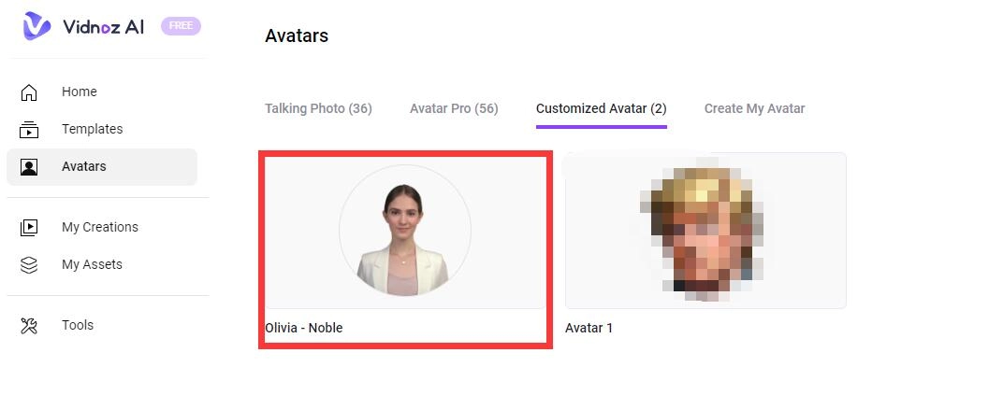Click the My Creations play icon
The height and width of the screenshot is (409, 1003).
(29, 227)
